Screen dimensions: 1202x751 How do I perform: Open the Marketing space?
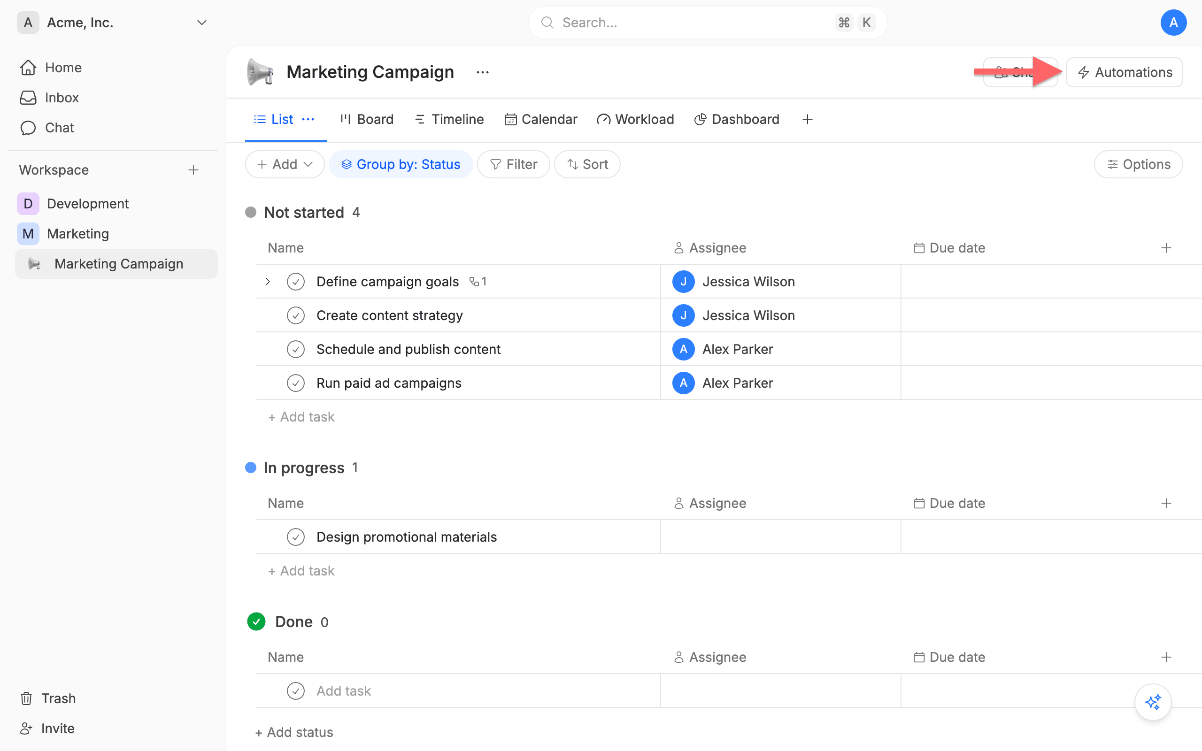point(78,233)
